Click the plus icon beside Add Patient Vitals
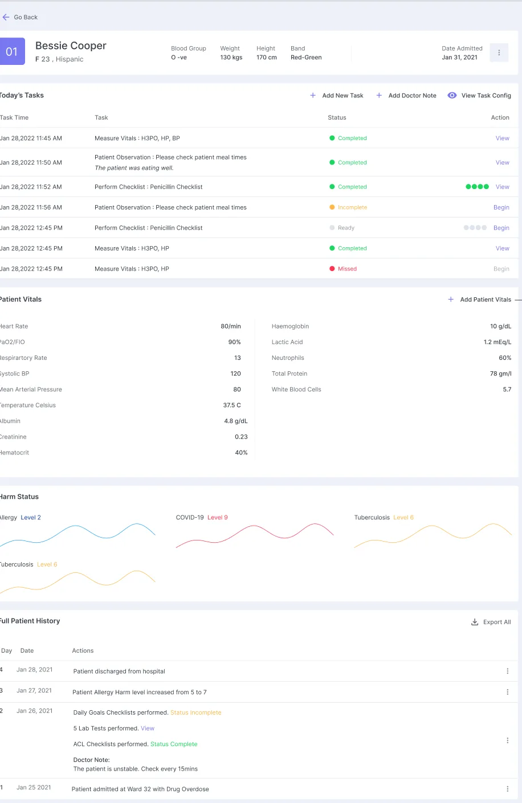 [451, 300]
